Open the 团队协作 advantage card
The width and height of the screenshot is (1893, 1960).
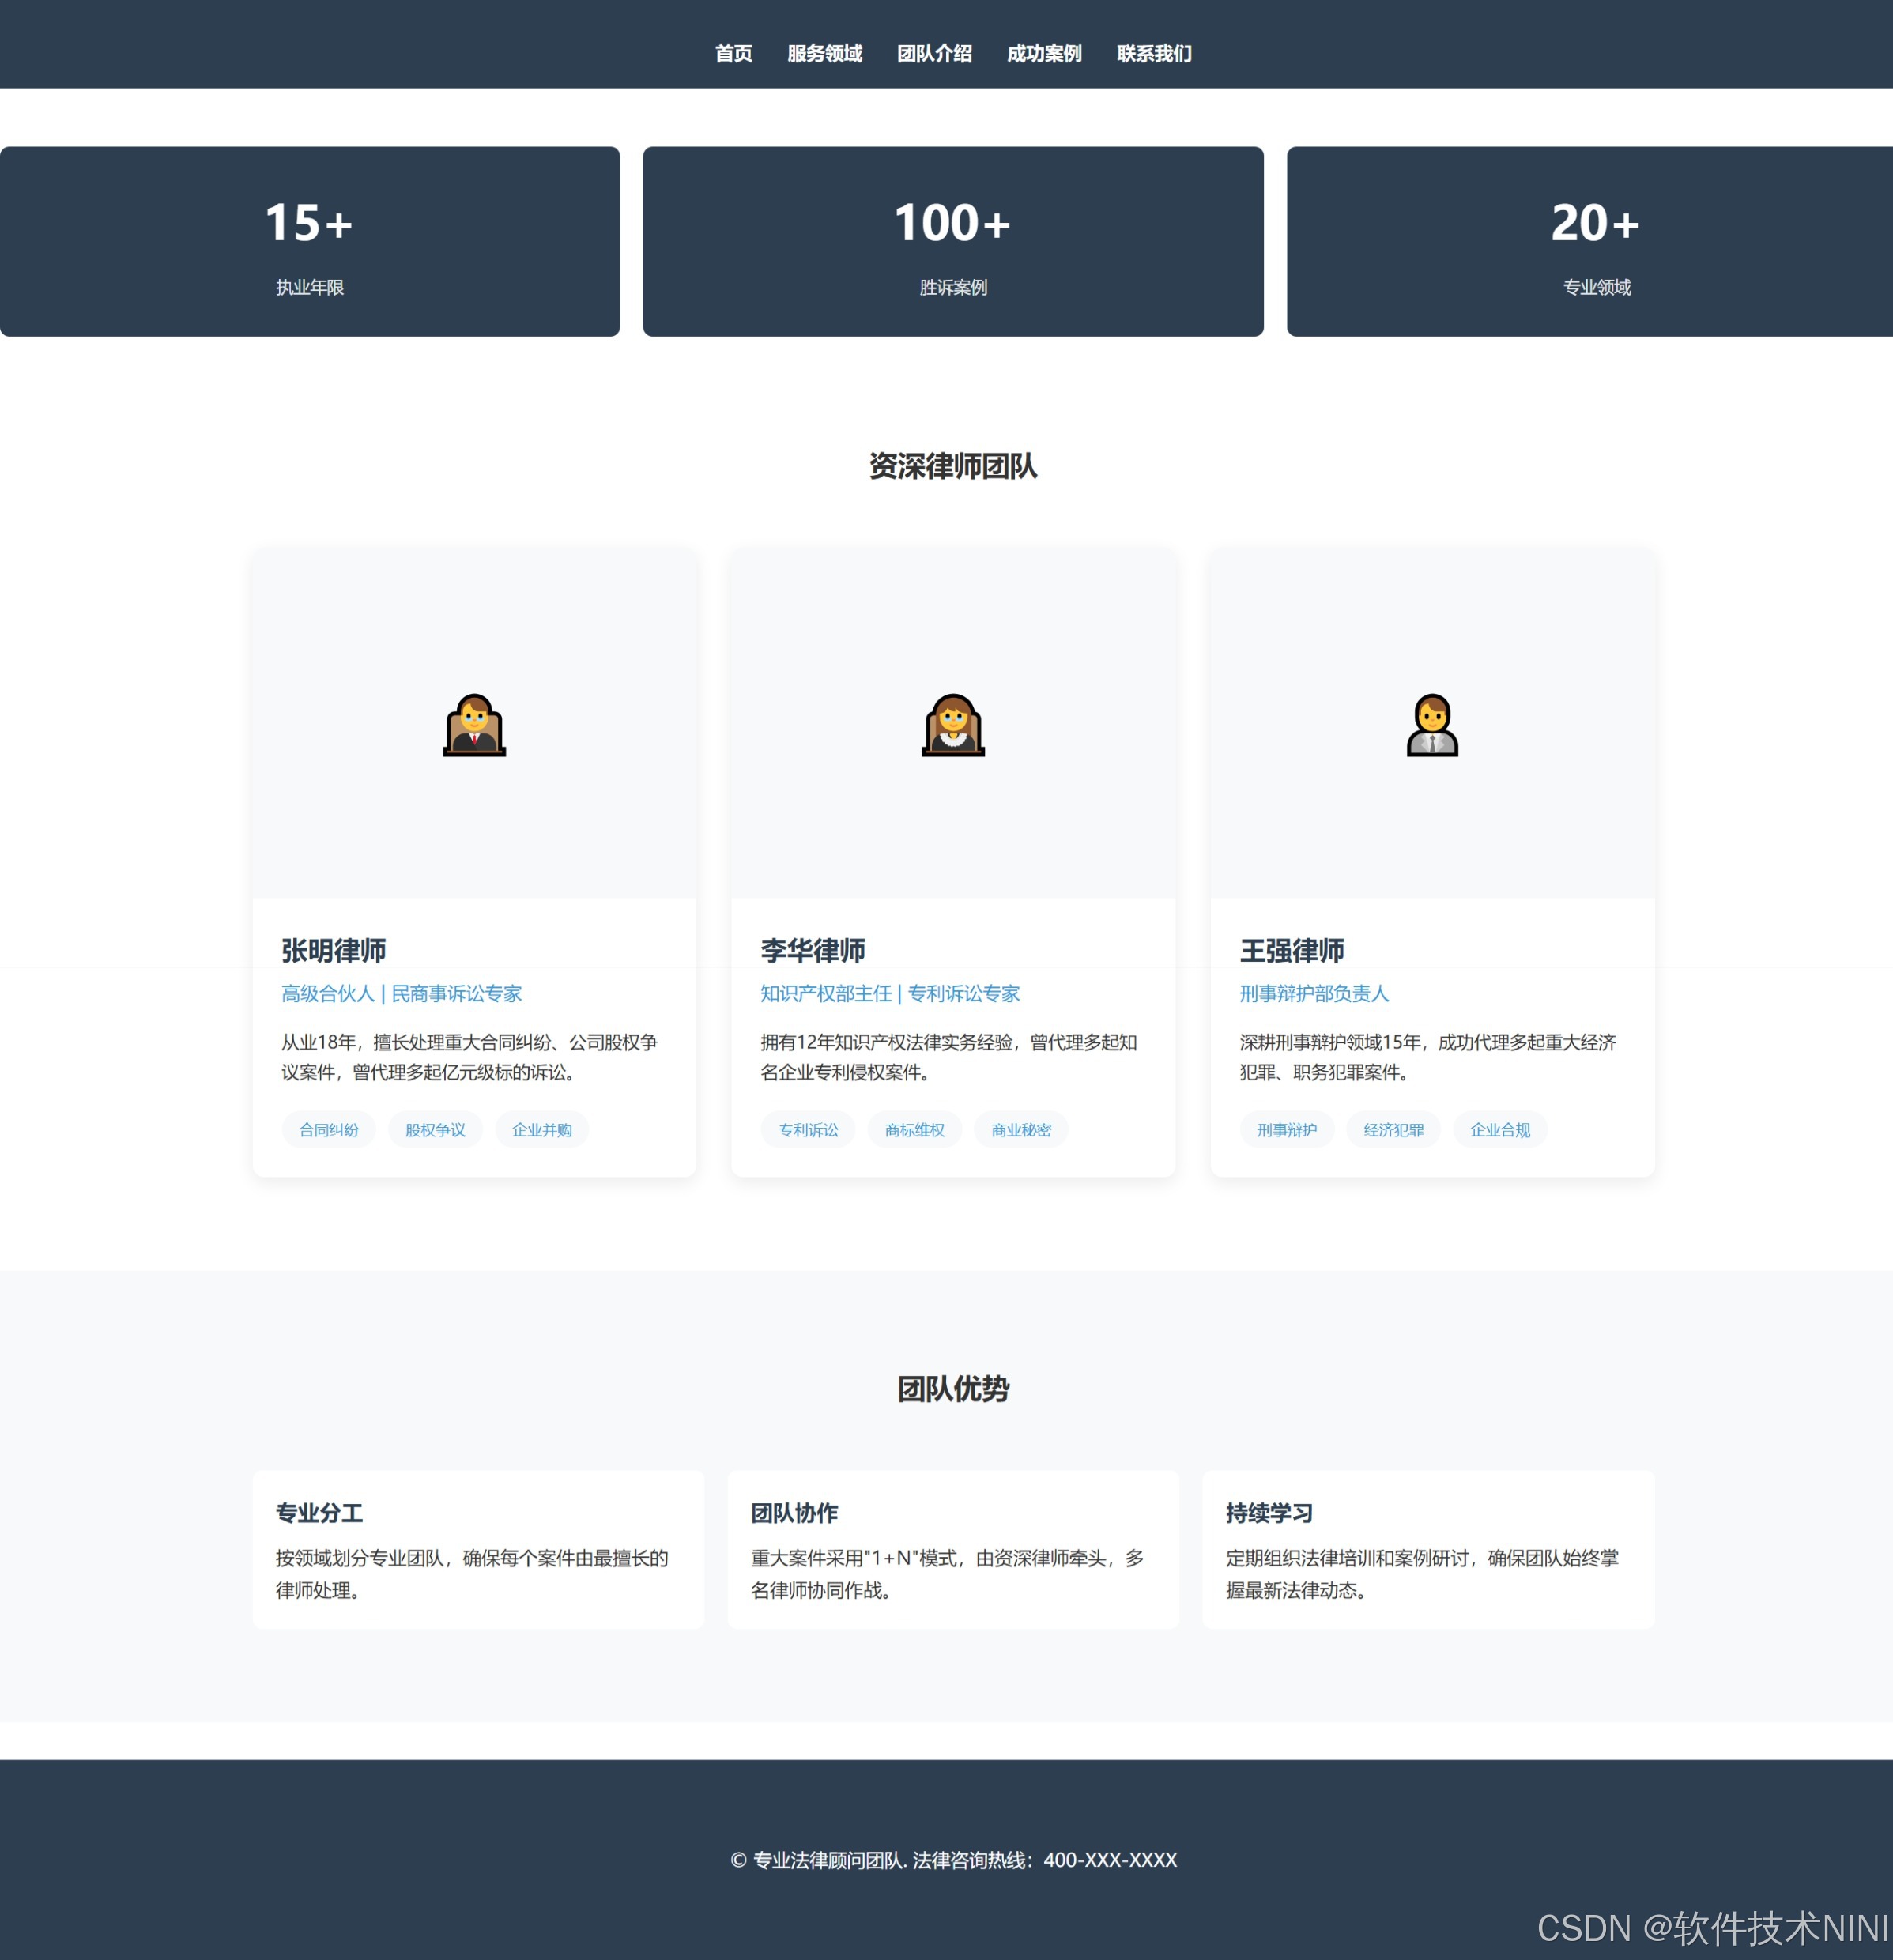pos(953,1549)
